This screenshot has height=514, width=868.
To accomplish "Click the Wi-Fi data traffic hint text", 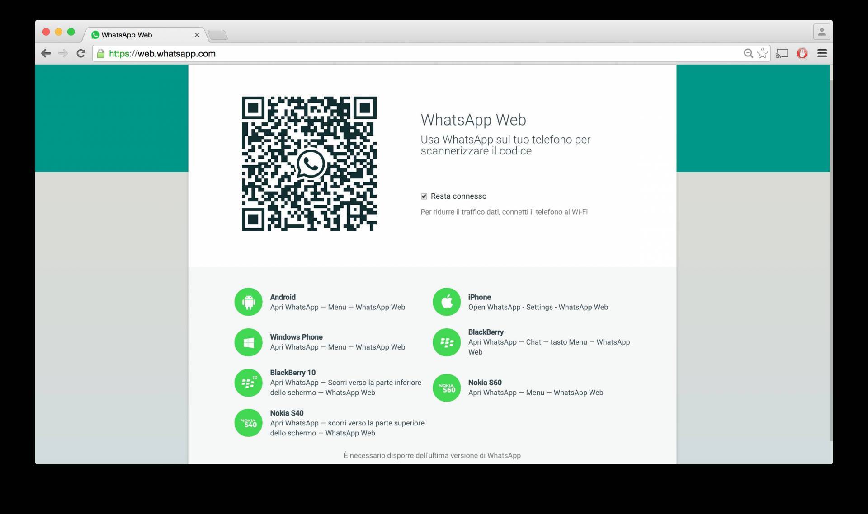I will tap(504, 212).
